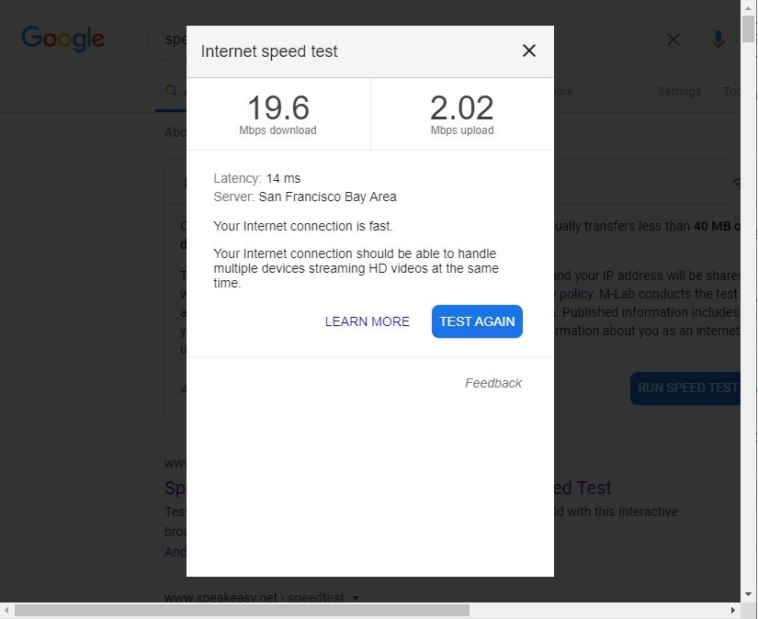Click the Feedback link in dialog
This screenshot has width=758, height=619.
click(493, 383)
